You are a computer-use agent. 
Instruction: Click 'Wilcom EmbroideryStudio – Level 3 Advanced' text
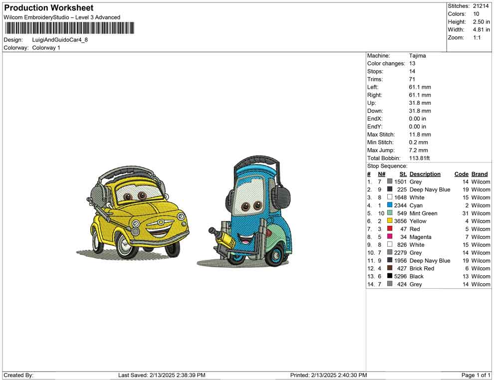(62, 17)
